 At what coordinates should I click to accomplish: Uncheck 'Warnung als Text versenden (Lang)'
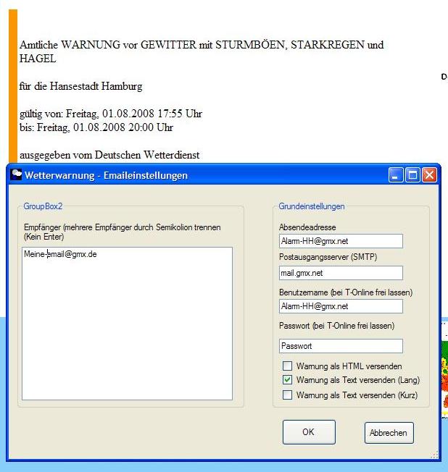click(288, 381)
